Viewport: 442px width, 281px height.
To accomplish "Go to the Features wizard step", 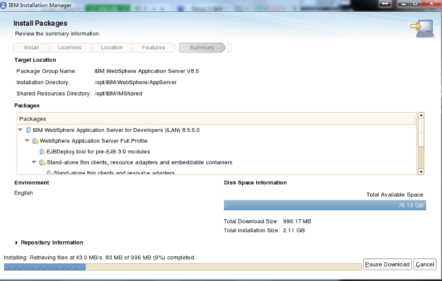I will [154, 48].
